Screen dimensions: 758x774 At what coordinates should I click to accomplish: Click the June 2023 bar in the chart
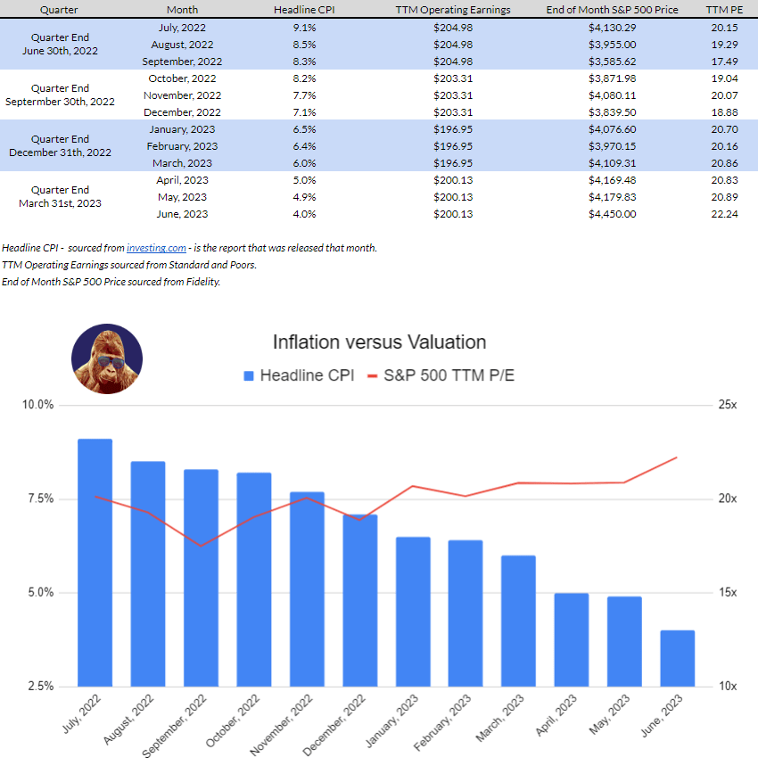pyautogui.click(x=678, y=658)
